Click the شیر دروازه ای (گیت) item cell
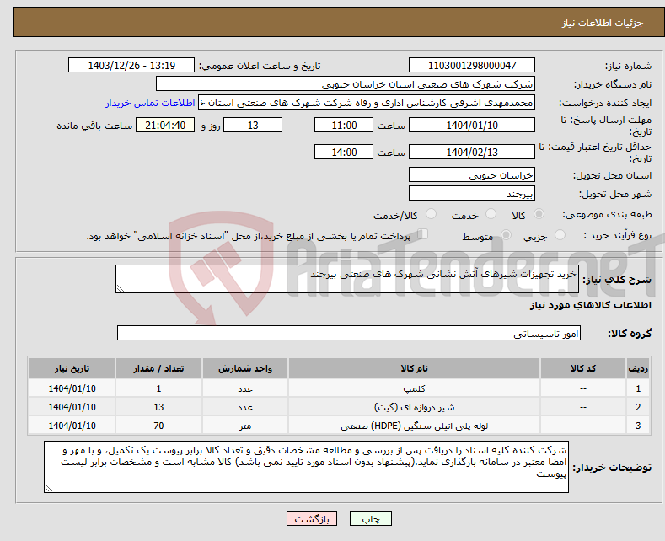This screenshot has width=665, height=541. tap(414, 407)
